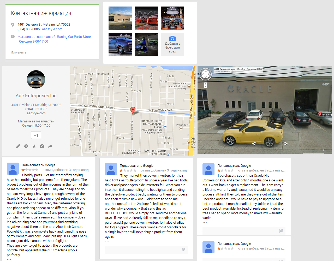Flag the Oracle Hid Conversion kits review

click(x=281, y=231)
